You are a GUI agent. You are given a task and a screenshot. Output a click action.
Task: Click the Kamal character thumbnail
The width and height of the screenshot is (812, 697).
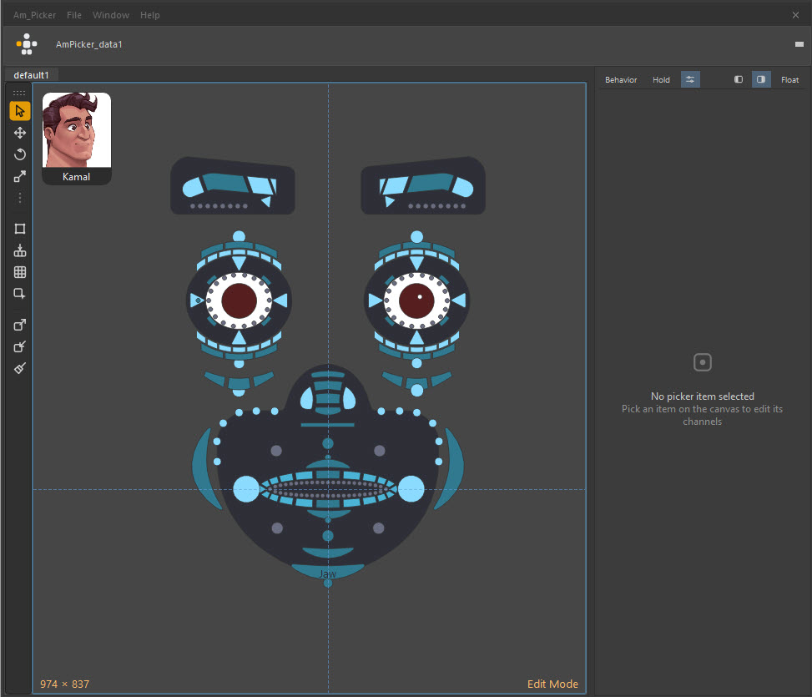77,139
